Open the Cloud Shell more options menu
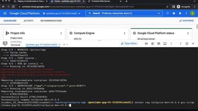The height and width of the screenshot is (111, 198). pyautogui.click(x=171, y=44)
